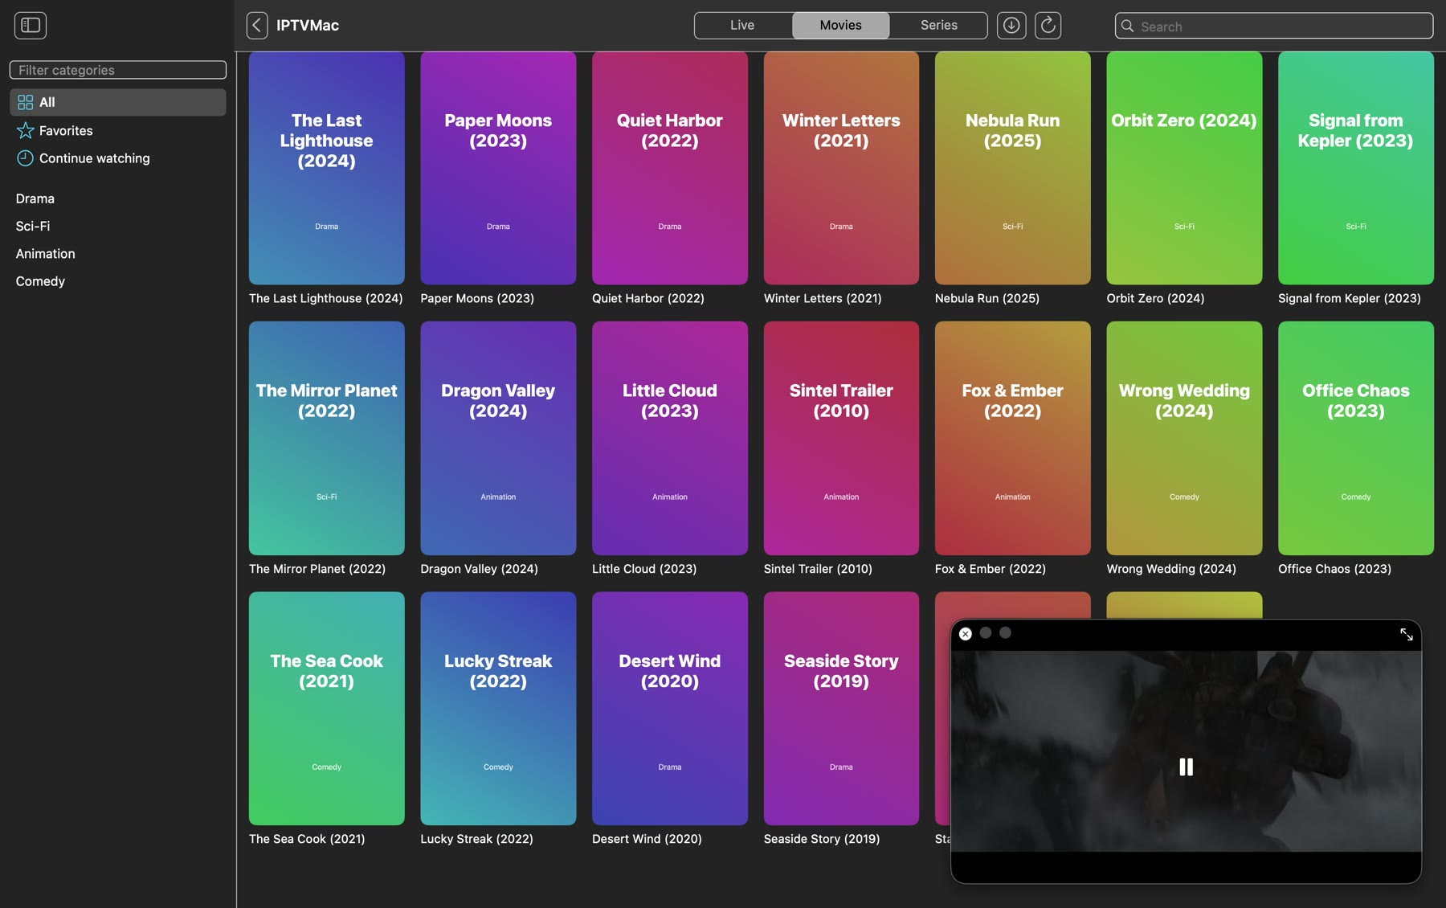Open Office Chaos (2023) poster
The height and width of the screenshot is (908, 1446).
[x=1356, y=438]
